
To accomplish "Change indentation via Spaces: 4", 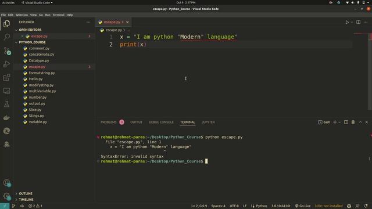I will click(x=219, y=206).
